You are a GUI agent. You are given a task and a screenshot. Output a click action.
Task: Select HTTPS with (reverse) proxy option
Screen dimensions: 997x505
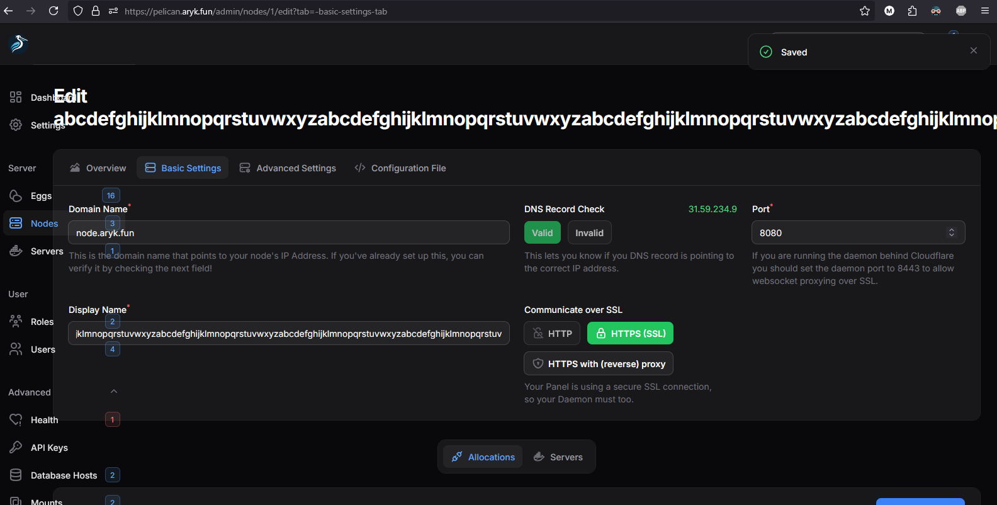599,364
